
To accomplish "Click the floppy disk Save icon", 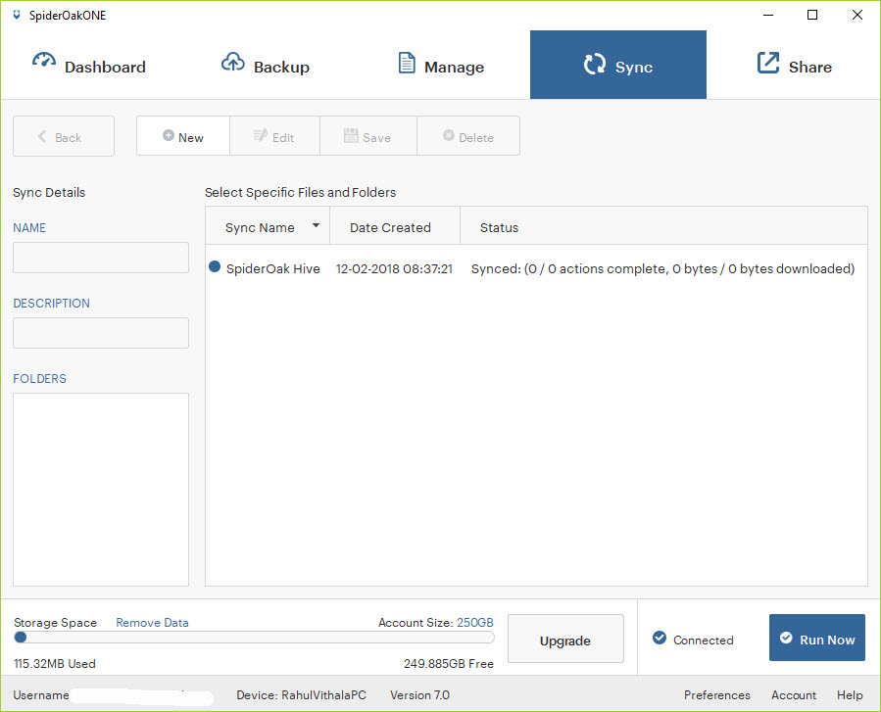I will click(x=351, y=135).
